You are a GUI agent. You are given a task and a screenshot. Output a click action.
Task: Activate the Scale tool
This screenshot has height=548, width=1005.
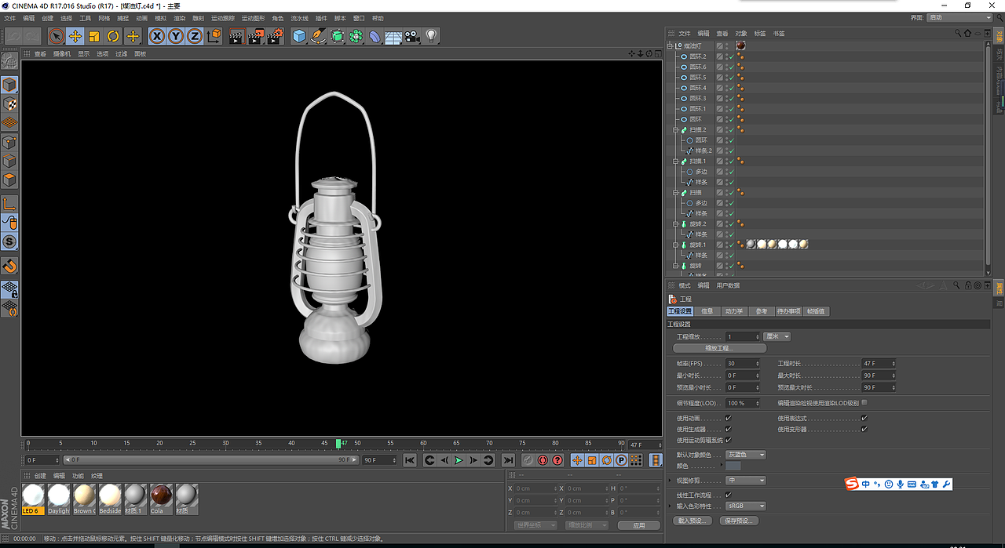(x=94, y=36)
